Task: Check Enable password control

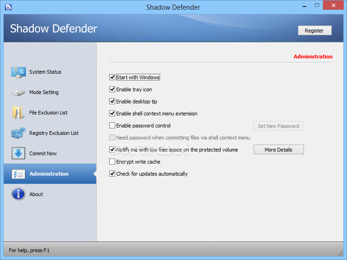Action: 112,126
